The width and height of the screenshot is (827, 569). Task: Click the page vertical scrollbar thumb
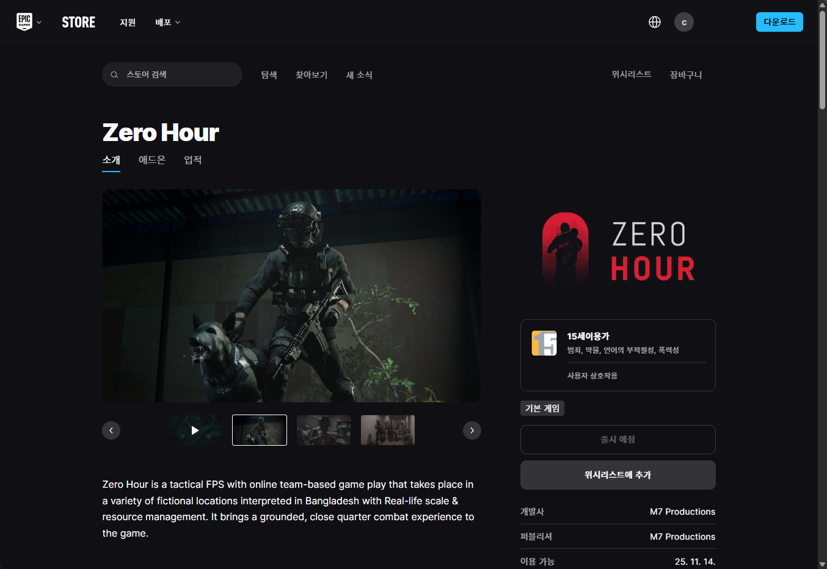(x=822, y=60)
